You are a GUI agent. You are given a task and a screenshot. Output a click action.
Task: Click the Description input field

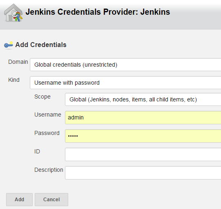point(143,173)
